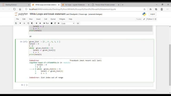
Task: Open the File menu
Action: coord(17,19)
